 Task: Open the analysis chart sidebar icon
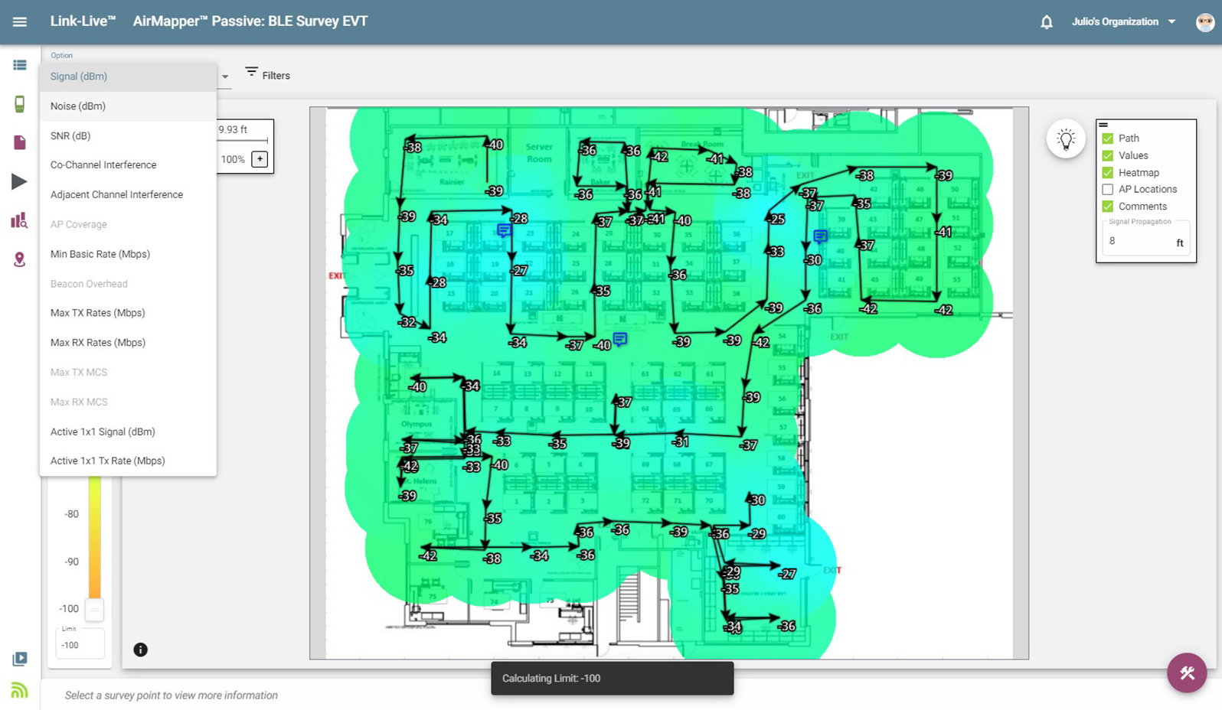click(19, 221)
